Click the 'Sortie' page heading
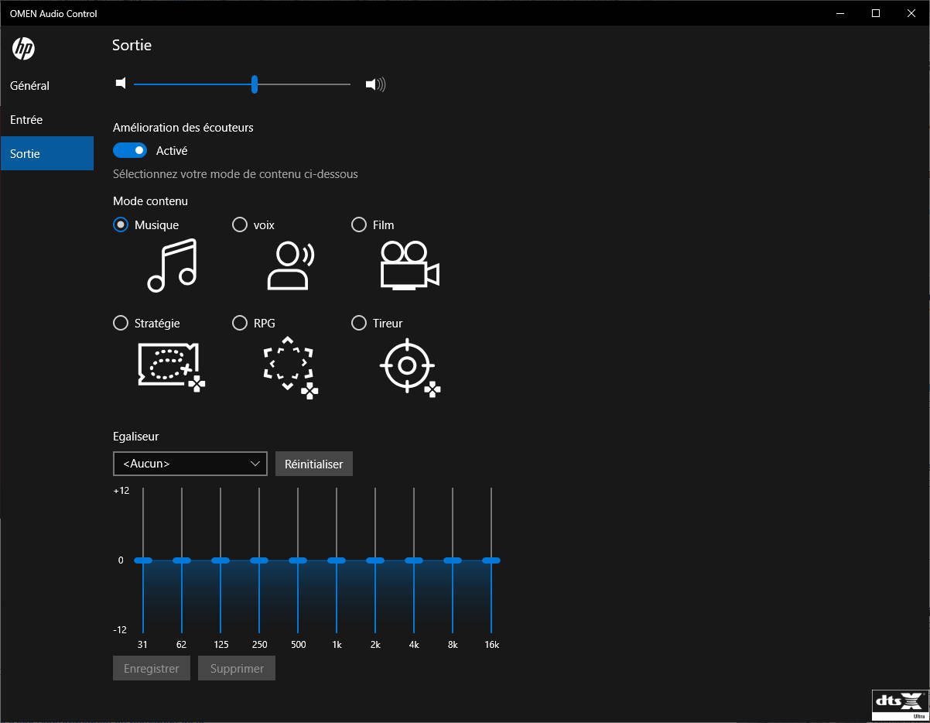Viewport: 930px width, 723px height. [132, 45]
